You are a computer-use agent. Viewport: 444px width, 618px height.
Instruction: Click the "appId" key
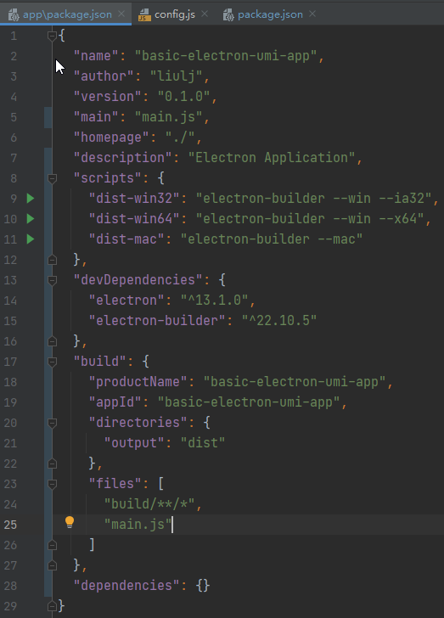(115, 402)
